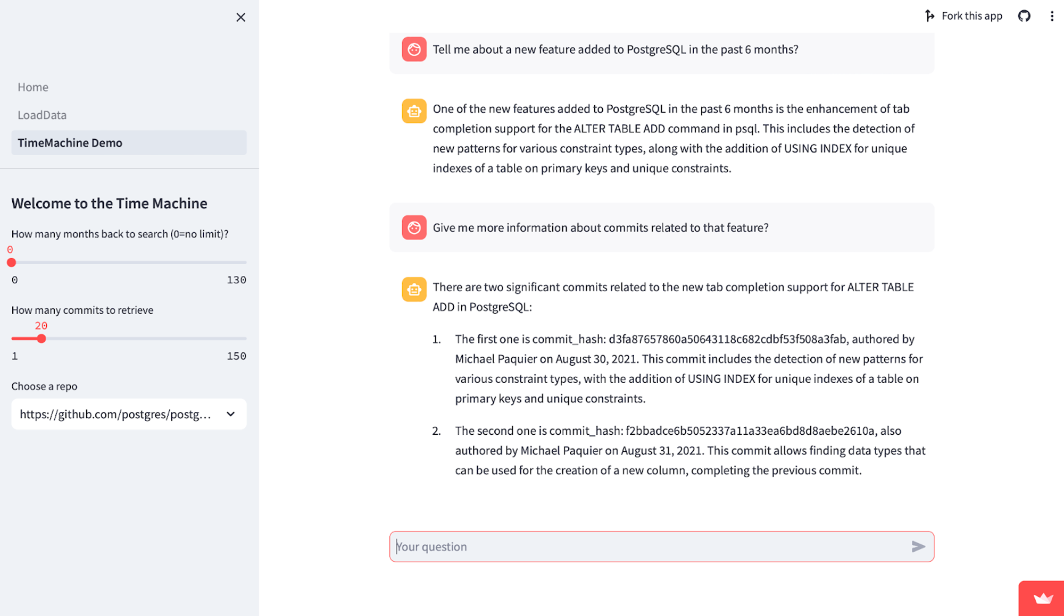This screenshot has height=616, width=1064.
Task: Click the Fork this app link
Action: 972,16
